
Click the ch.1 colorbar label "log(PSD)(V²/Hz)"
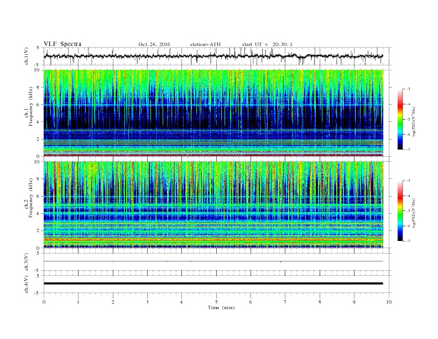tap(414, 121)
